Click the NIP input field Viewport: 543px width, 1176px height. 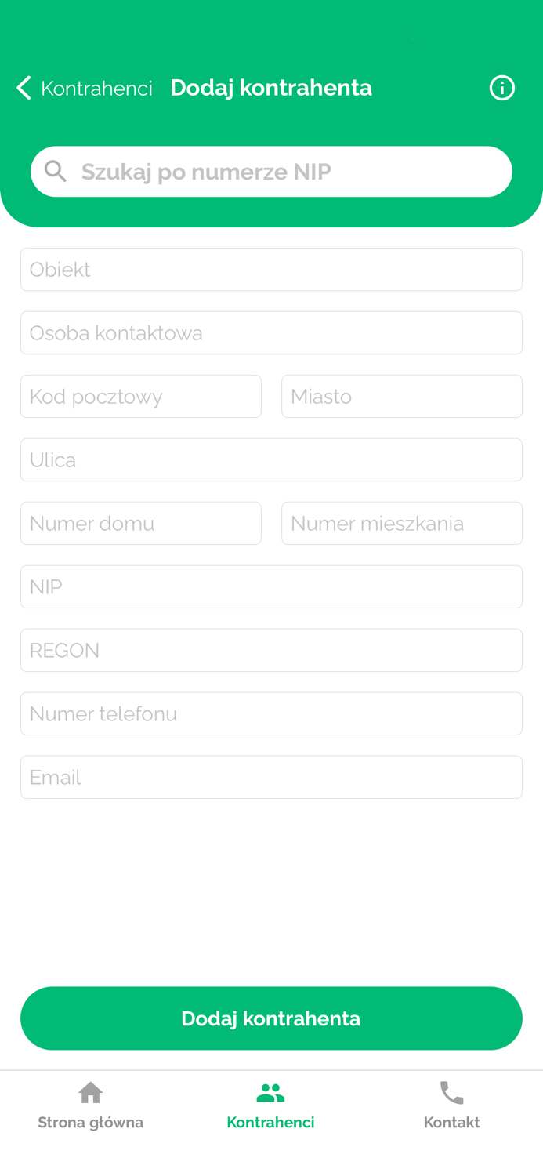pyautogui.click(x=272, y=586)
